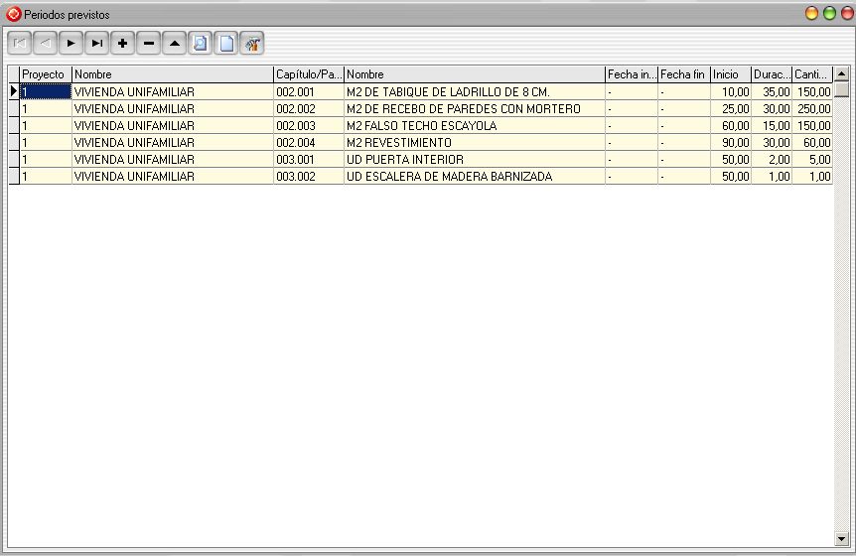The image size is (856, 556).
Task: Open the tools hammer icon
Action: 251,44
